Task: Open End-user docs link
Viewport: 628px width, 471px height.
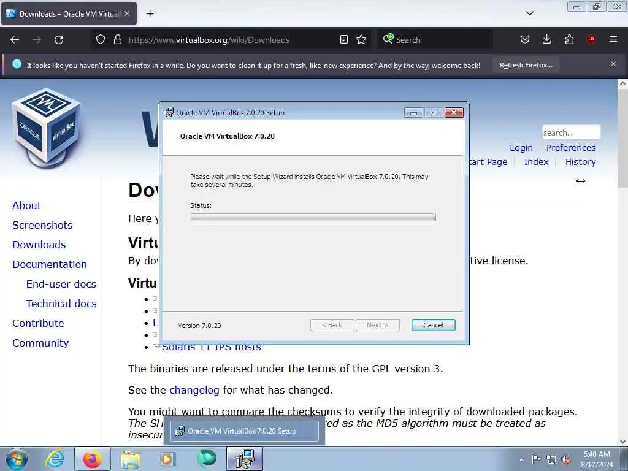Action: (x=61, y=284)
